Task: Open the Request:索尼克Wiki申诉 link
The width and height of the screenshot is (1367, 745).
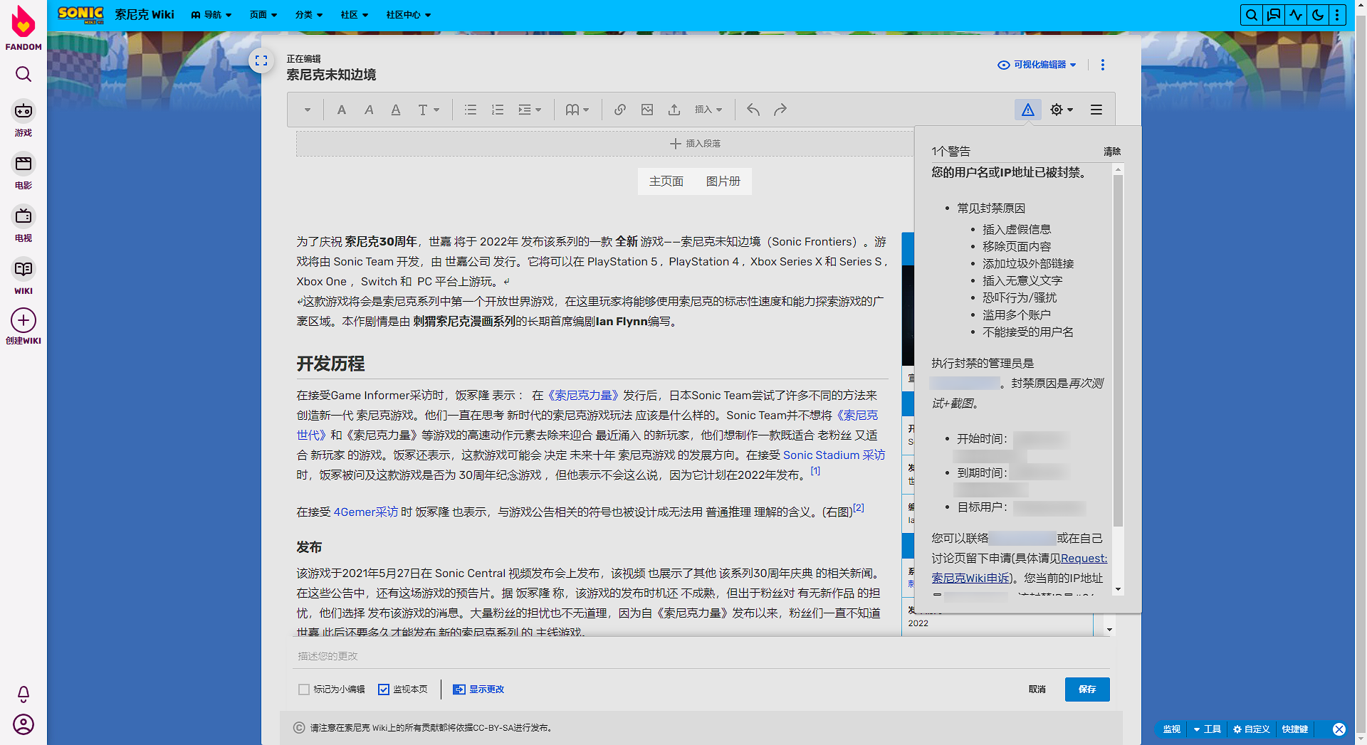Action: 1020,568
